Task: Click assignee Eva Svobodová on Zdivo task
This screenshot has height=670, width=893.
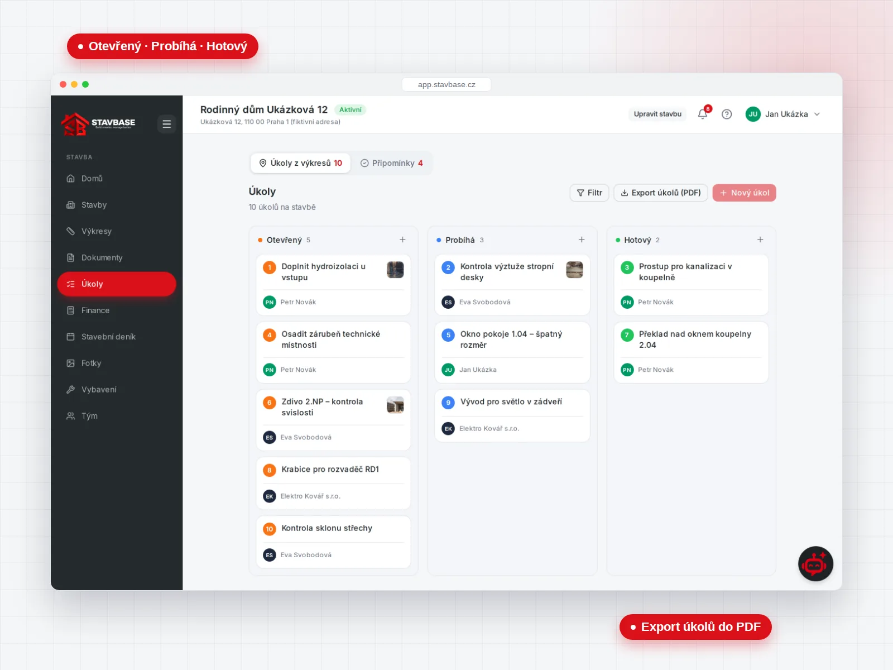Action: pos(306,438)
